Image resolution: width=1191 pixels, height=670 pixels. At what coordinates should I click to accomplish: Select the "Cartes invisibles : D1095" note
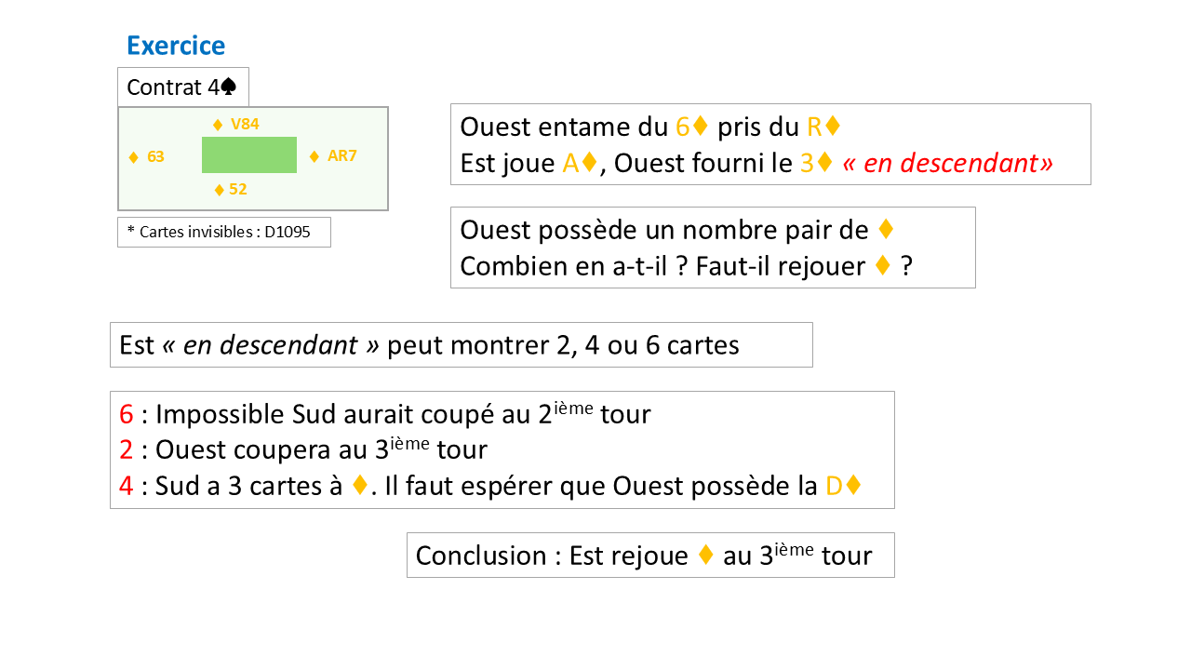point(224,232)
